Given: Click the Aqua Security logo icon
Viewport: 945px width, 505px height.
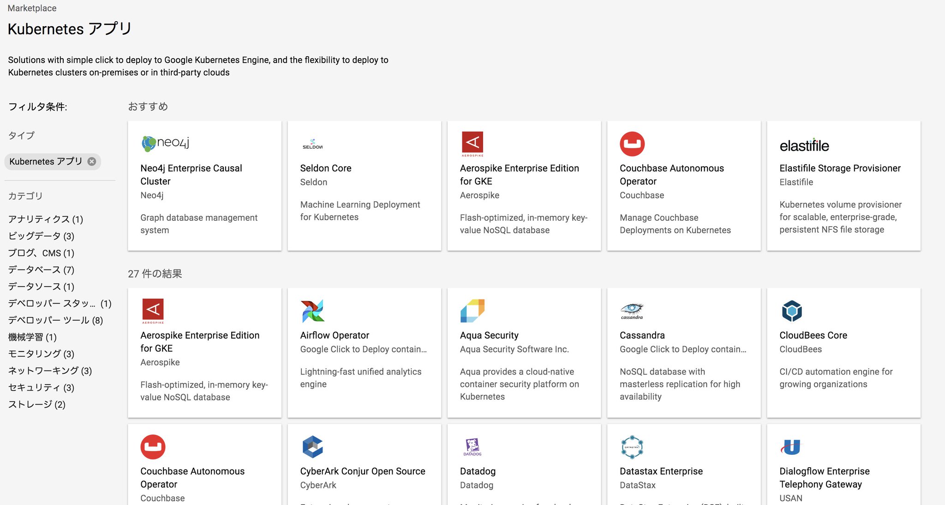Looking at the screenshot, I should tap(472, 311).
